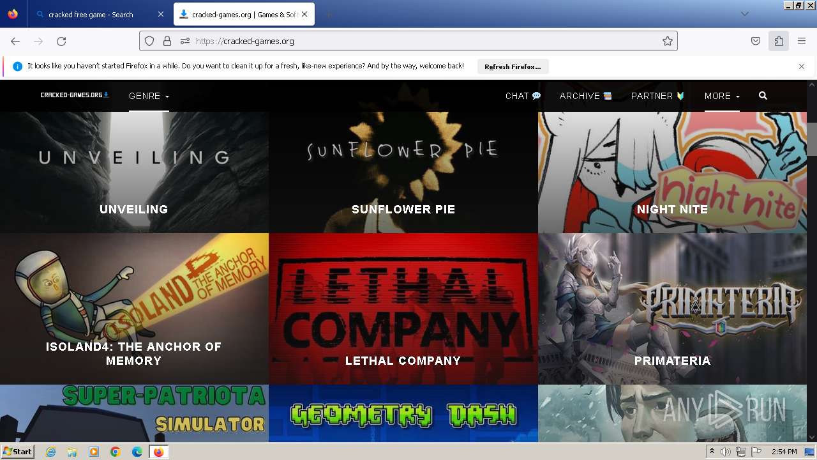Open the CHAT menu item

(523, 96)
